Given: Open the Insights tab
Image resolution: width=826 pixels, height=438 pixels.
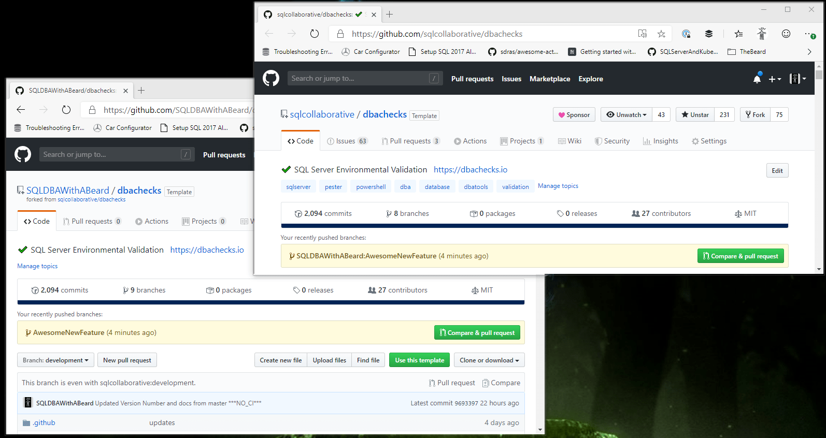Looking at the screenshot, I should (661, 141).
